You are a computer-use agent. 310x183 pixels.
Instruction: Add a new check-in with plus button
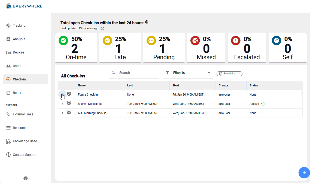[x=304, y=173]
